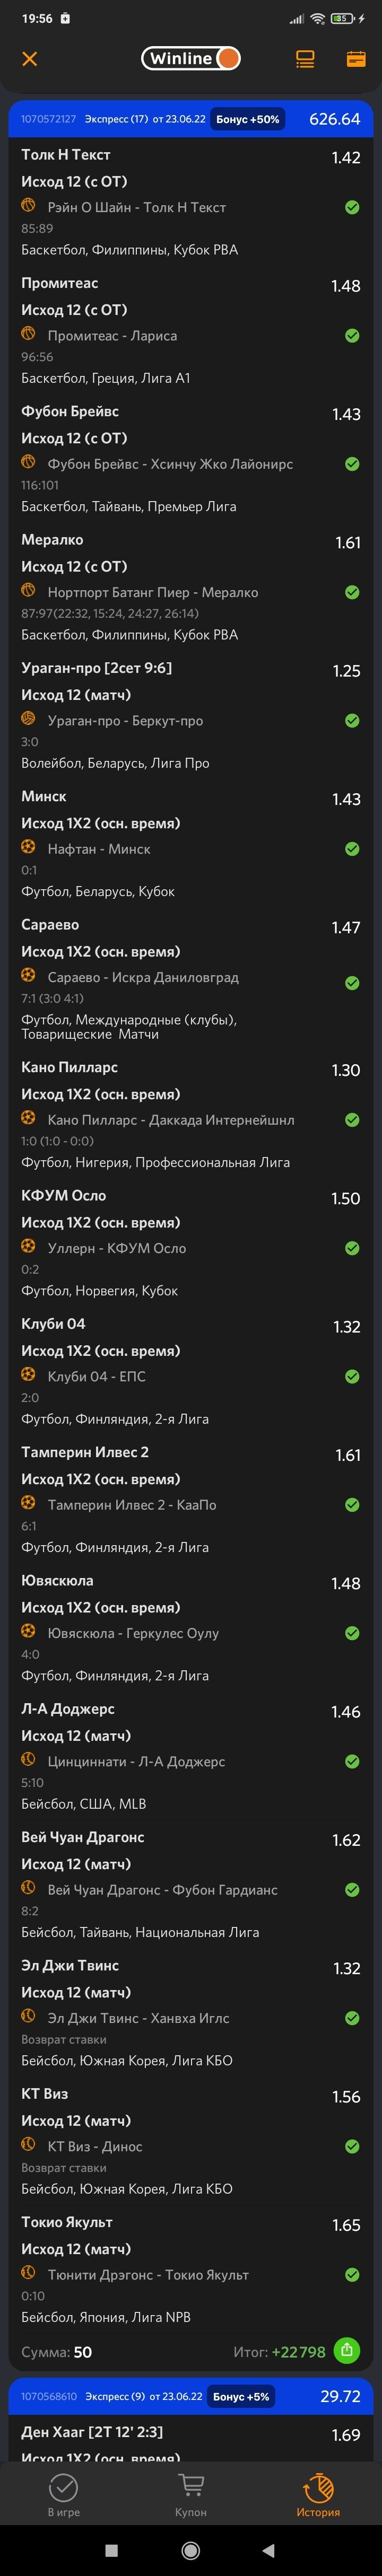Screen dimensions: 382x2576
Task: Tap volleyball icon for Ураган-про - Беркут-про
Action: click(29, 718)
